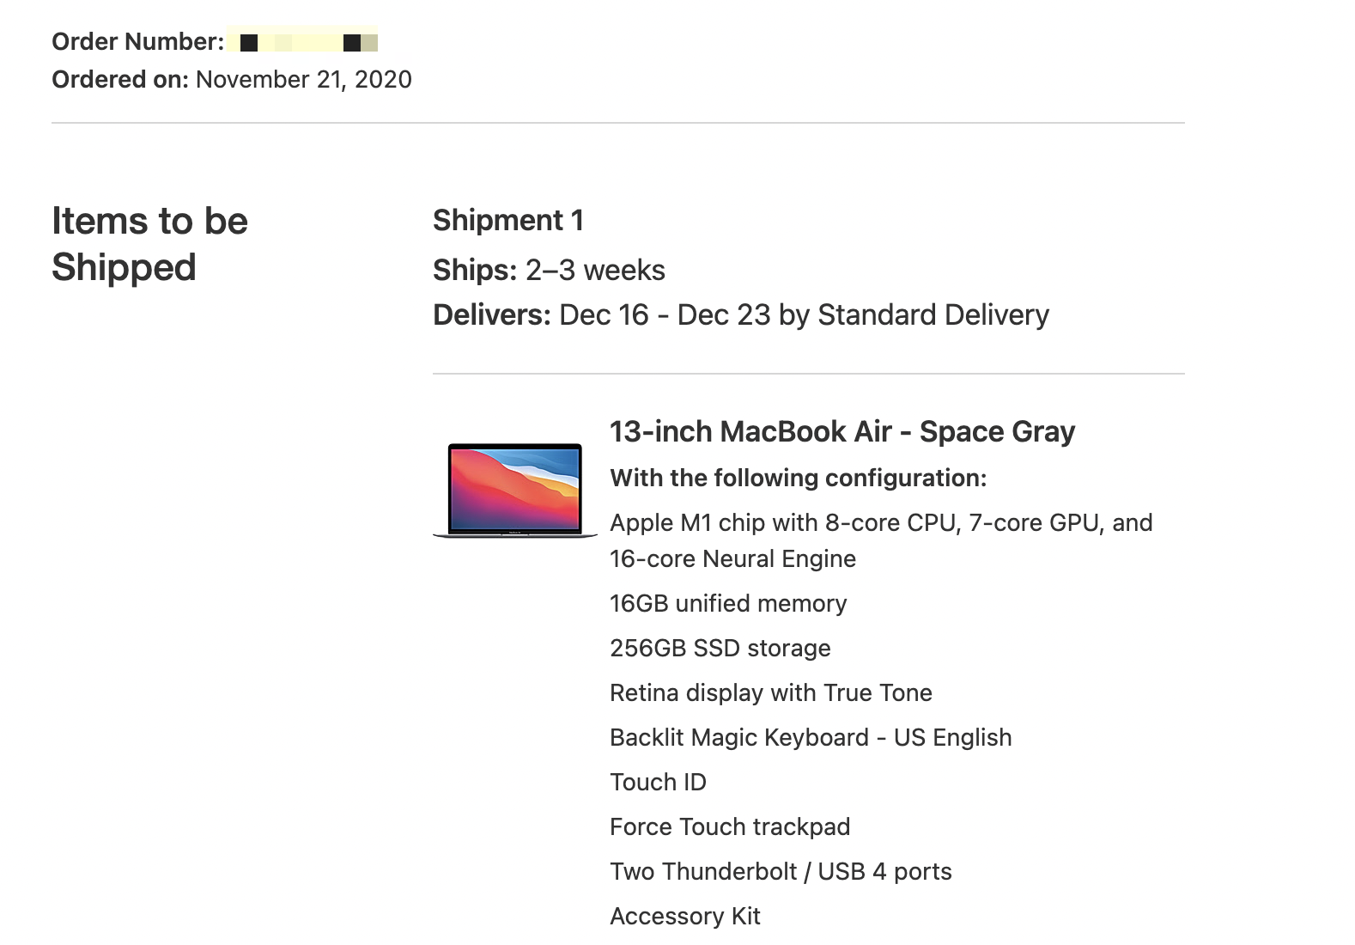Click the Backlit Magic Keyboard line
The image size is (1355, 945).
[x=810, y=737]
